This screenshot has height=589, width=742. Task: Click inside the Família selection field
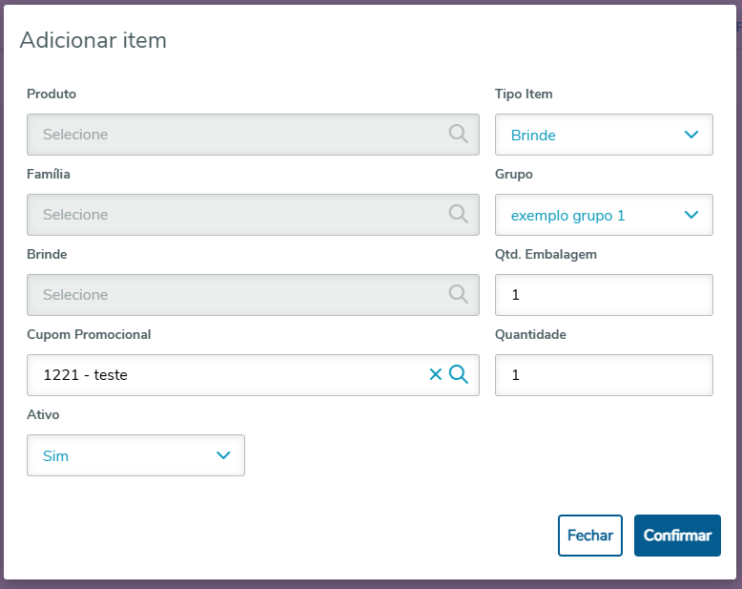[238, 215]
